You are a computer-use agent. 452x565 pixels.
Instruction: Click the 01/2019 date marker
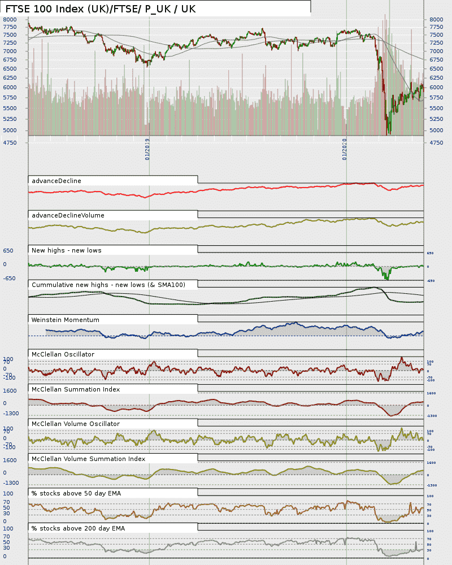tap(147, 149)
